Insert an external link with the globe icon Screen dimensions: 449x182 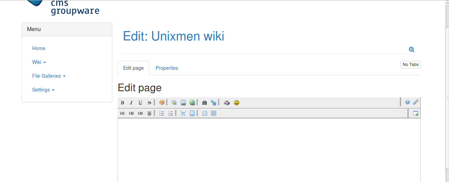[192, 103]
